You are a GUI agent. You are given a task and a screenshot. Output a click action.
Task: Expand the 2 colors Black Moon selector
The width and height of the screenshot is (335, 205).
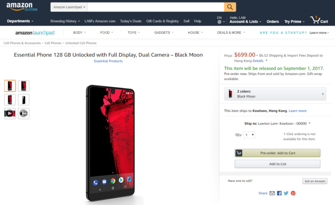pyautogui.click(x=275, y=94)
